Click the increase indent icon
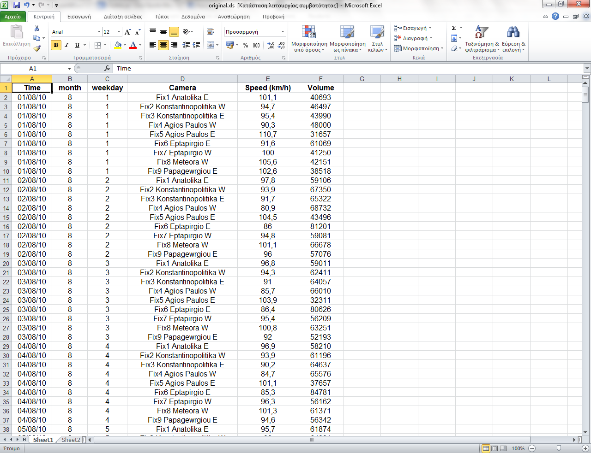This screenshot has height=453, width=591. (197, 45)
